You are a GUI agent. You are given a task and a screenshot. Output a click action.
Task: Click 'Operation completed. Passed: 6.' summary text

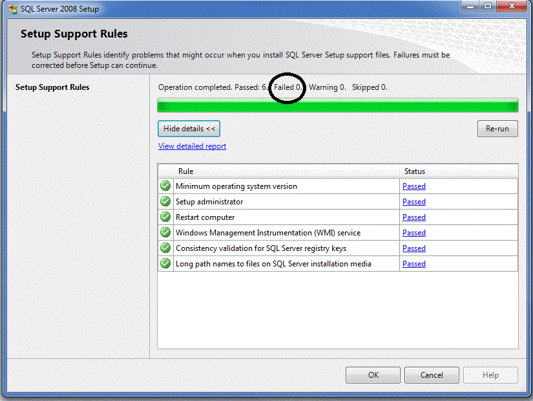[213, 87]
